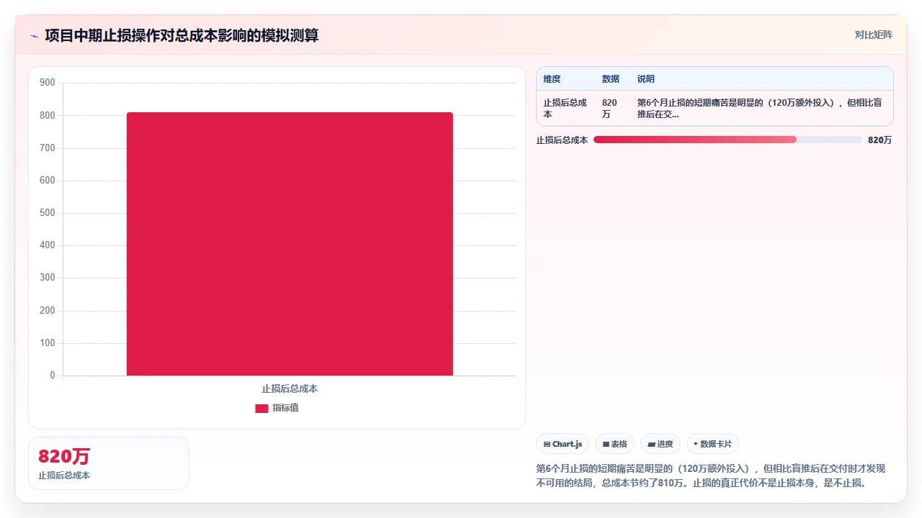This screenshot has height=518, width=922.
Task: Click the Chart.js chip icon
Action: (x=547, y=445)
